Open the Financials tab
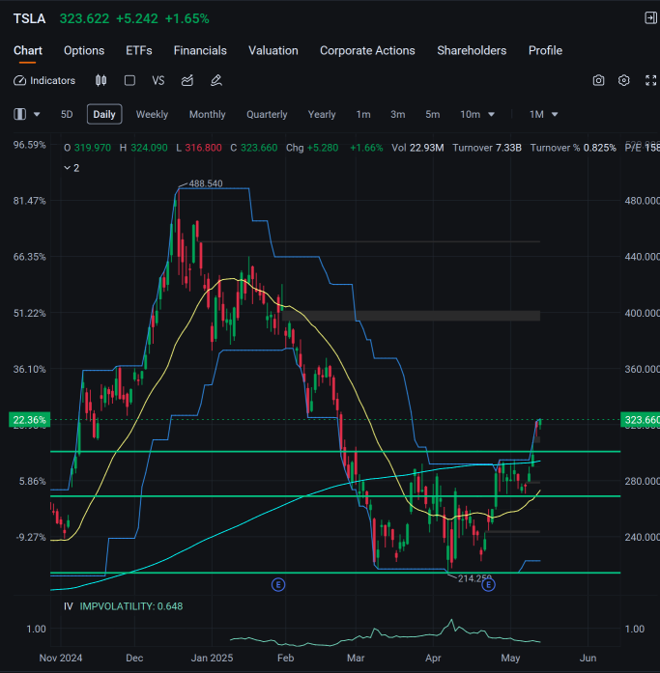 click(x=200, y=50)
